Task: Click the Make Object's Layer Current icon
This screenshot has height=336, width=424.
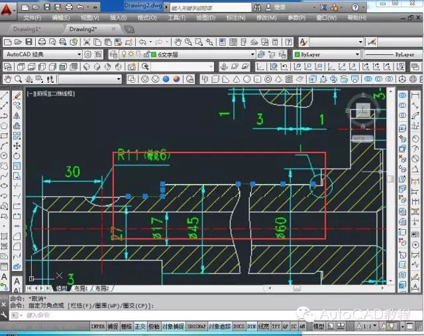Action: coord(261,54)
